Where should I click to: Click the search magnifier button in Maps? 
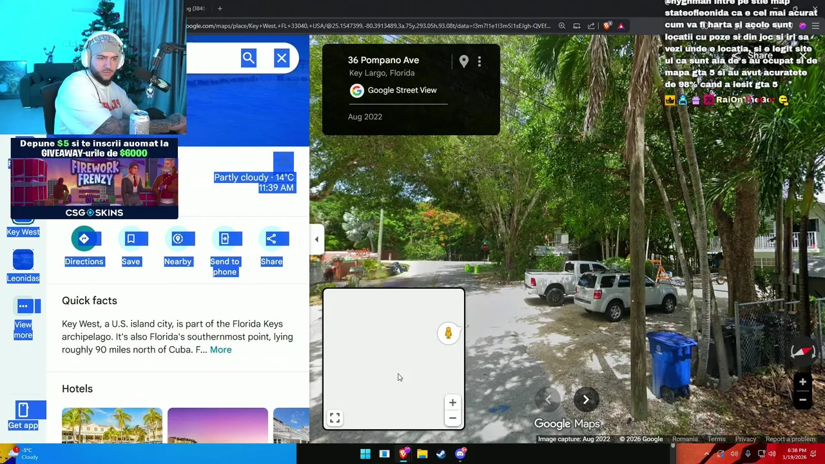(249, 58)
